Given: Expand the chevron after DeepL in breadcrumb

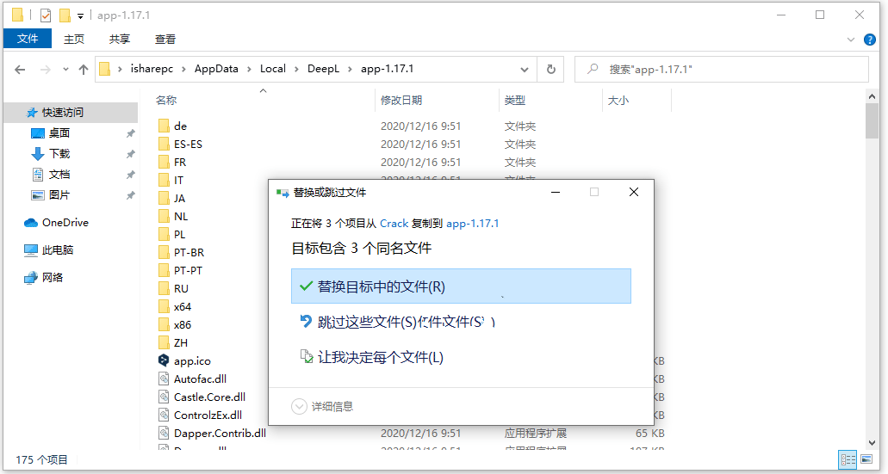Looking at the screenshot, I should coord(350,69).
